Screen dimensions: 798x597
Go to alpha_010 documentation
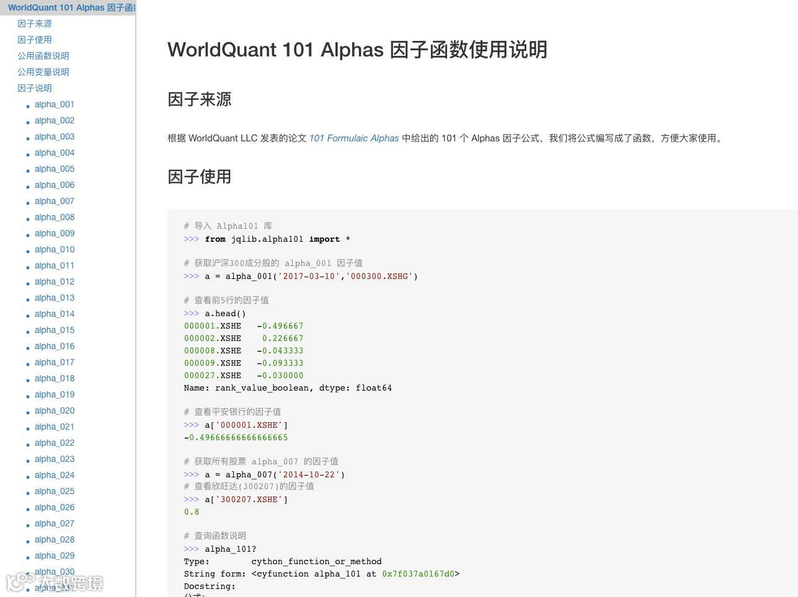[x=55, y=249]
